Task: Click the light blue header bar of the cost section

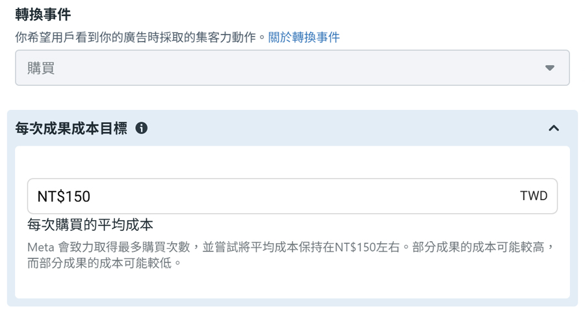Action: [336, 128]
